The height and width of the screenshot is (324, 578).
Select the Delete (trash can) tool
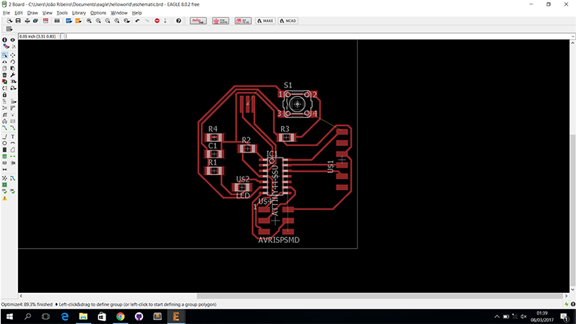pos(5,75)
